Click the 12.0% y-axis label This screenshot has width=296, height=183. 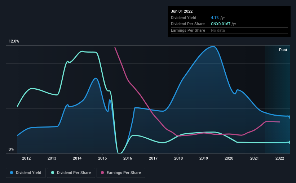click(x=14, y=41)
